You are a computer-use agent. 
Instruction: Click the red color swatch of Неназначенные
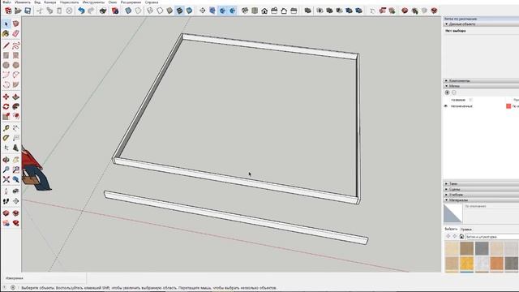click(508, 106)
